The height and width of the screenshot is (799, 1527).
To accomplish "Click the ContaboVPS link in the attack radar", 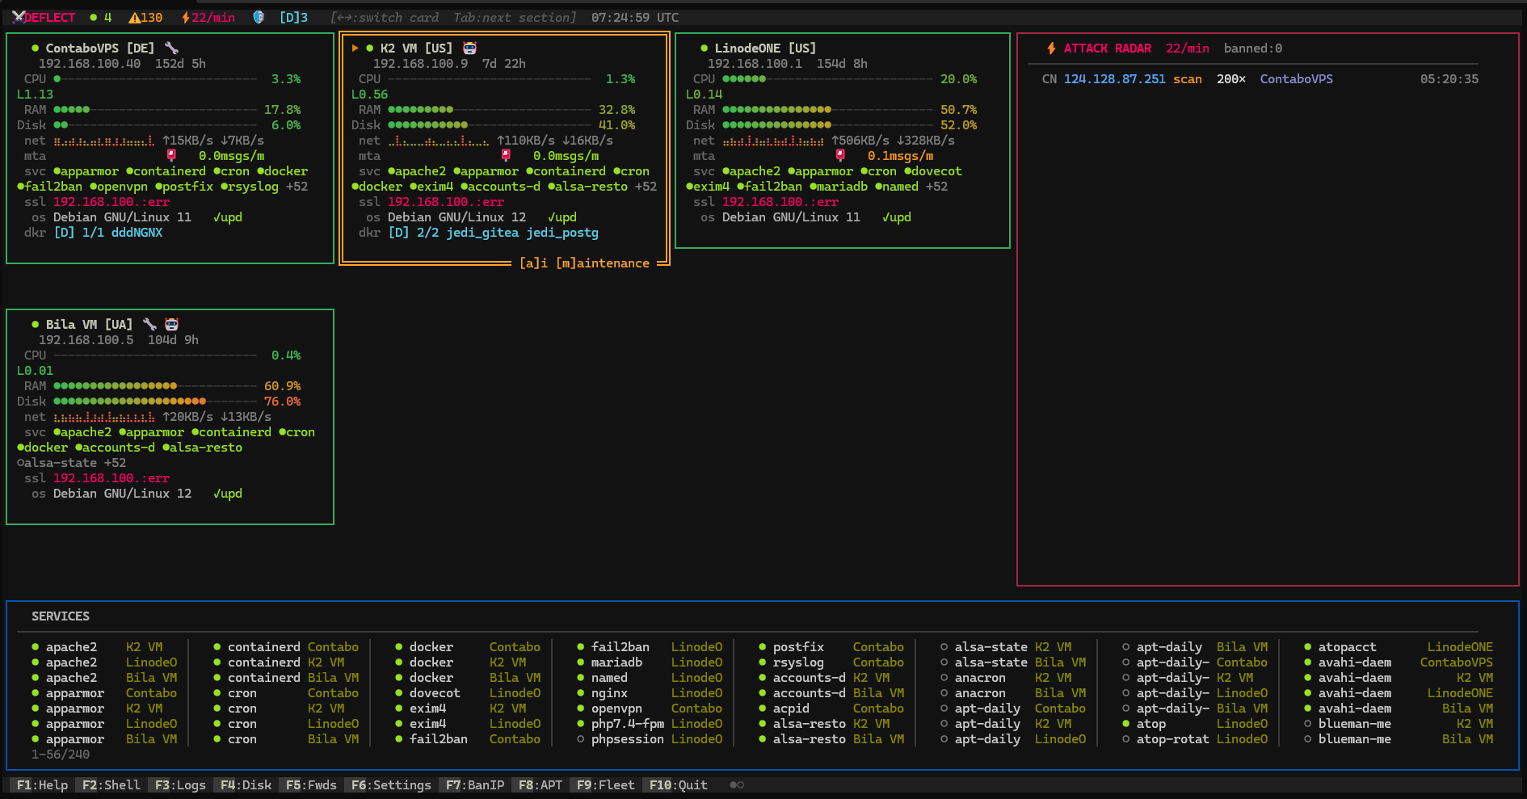I will (x=1296, y=79).
